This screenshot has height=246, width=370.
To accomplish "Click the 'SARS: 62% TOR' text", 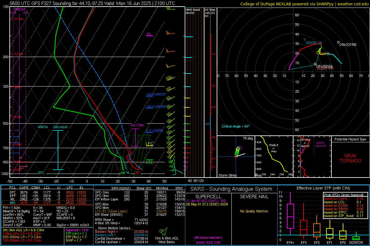I will coord(208,243).
